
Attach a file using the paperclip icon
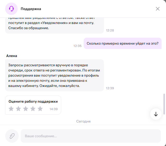click(x=12, y=136)
